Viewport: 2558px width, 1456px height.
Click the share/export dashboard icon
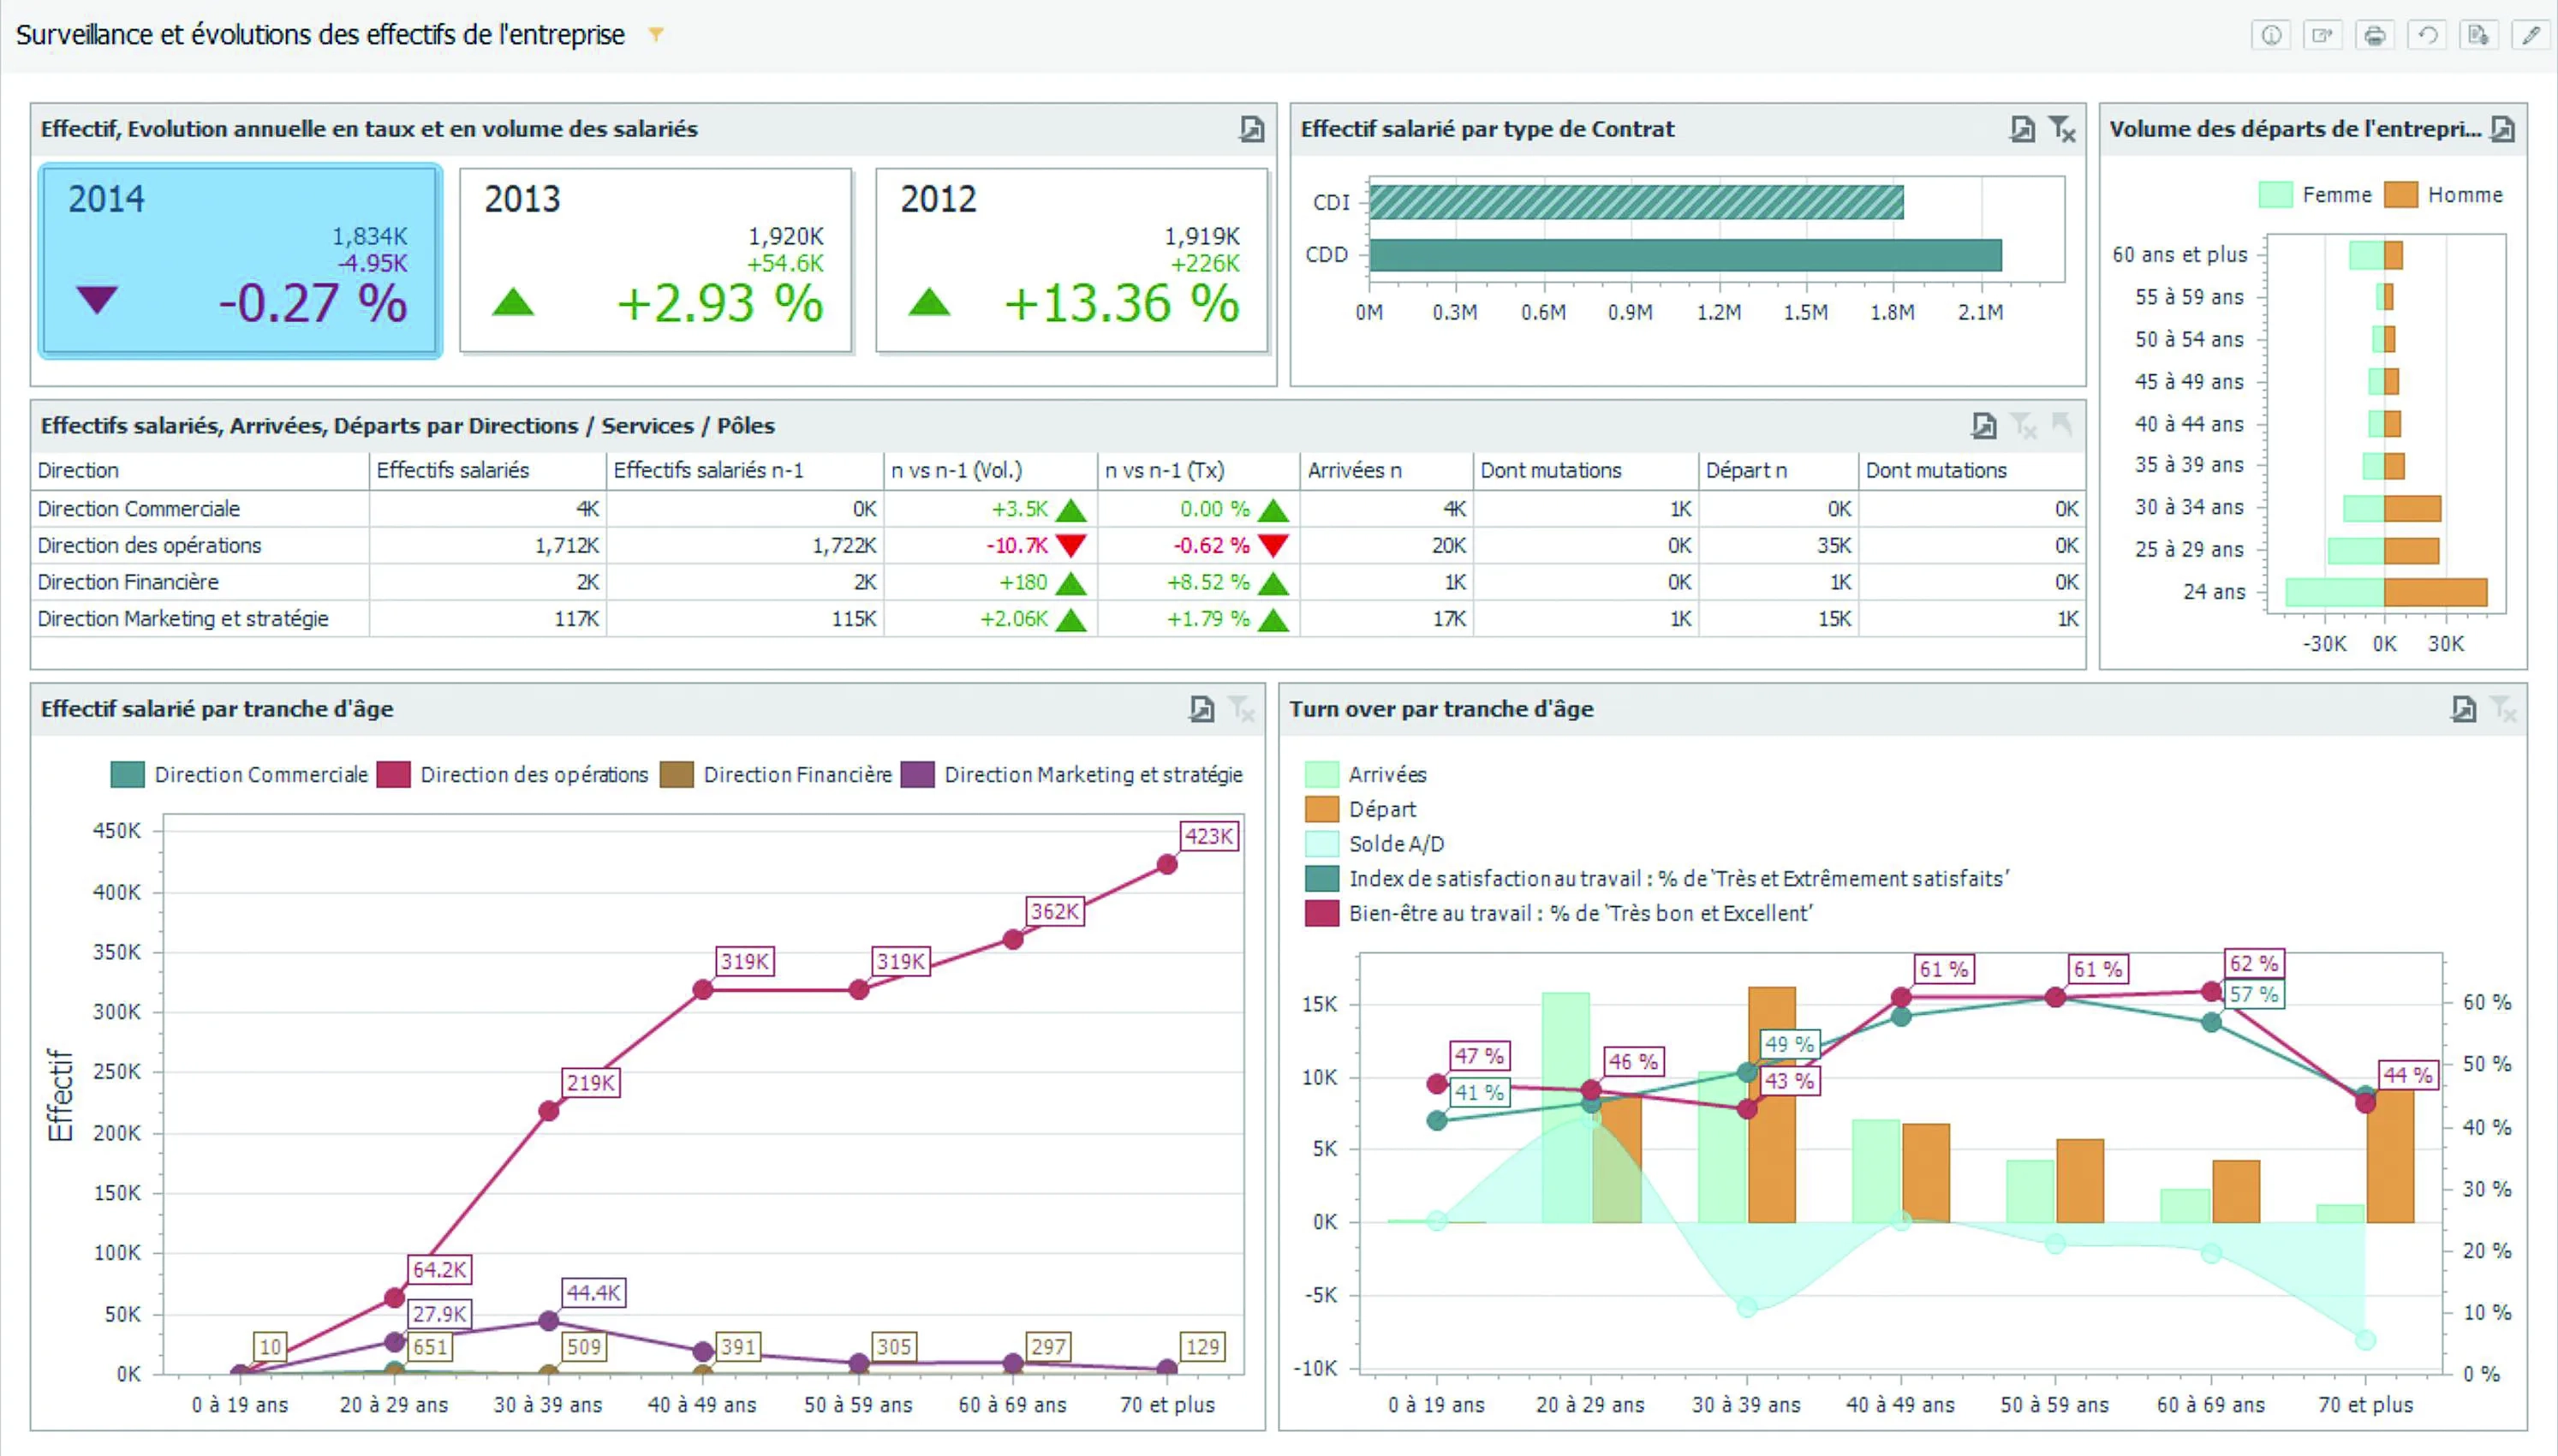[2322, 36]
